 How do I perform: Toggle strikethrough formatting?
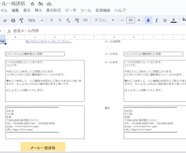pyautogui.click(x=165, y=21)
